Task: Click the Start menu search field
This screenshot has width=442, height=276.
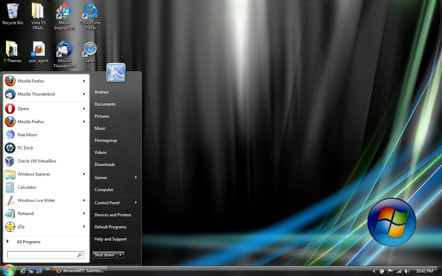Action: click(45, 255)
